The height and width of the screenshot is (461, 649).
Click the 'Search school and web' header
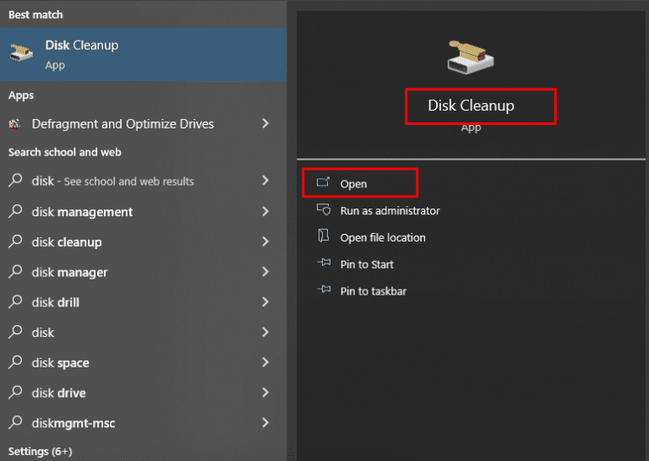tap(65, 152)
